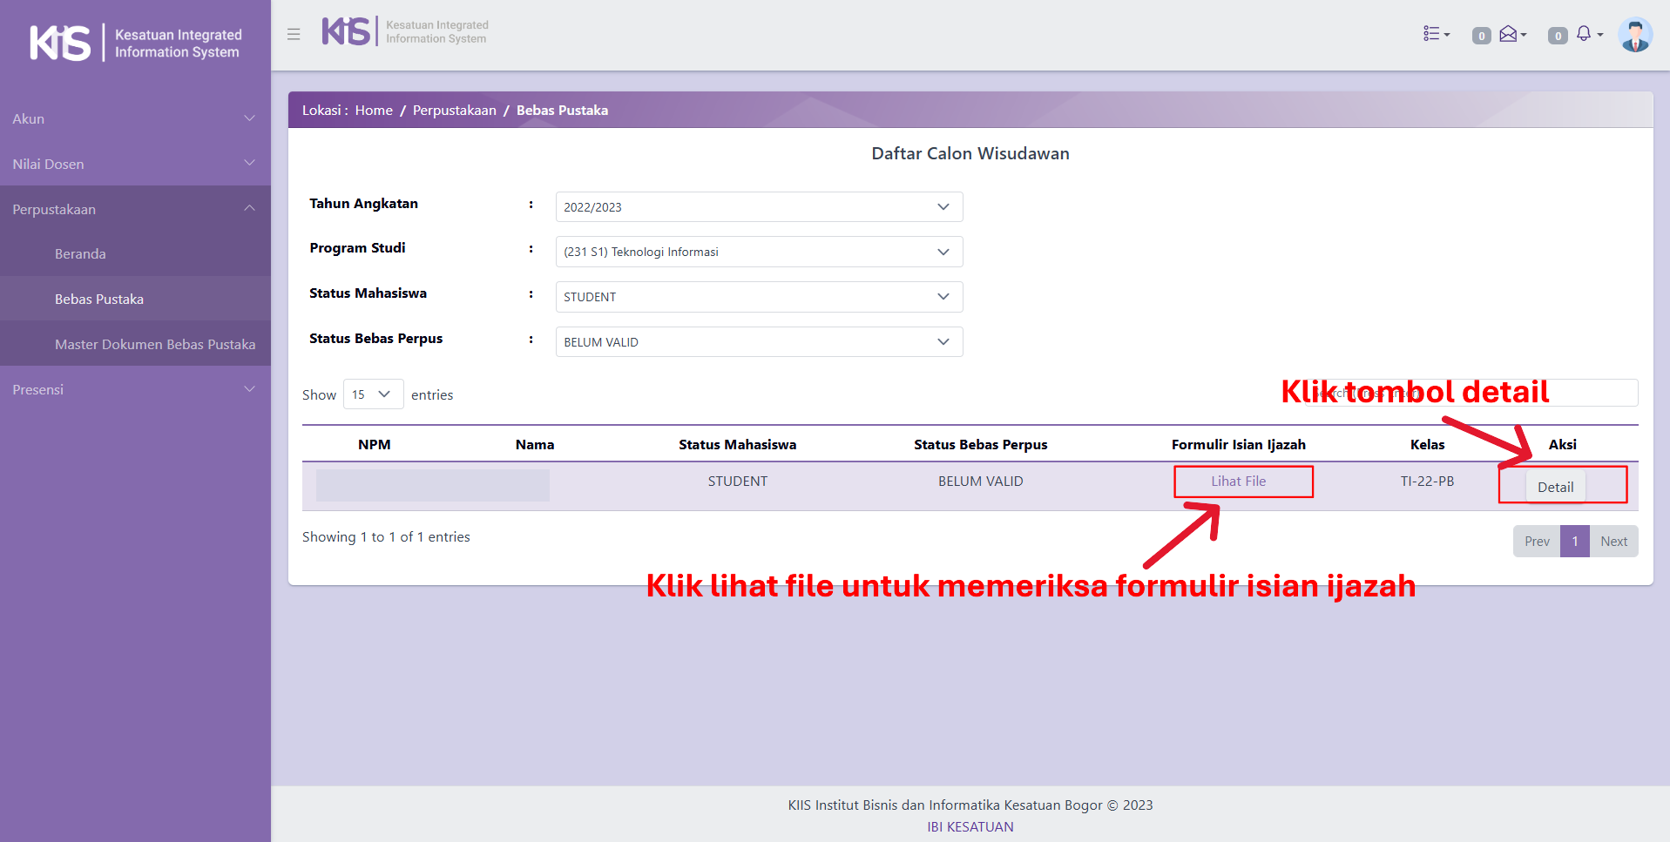Open the Status Bebas Perpus dropdown
This screenshot has width=1670, height=842.
[x=759, y=342]
